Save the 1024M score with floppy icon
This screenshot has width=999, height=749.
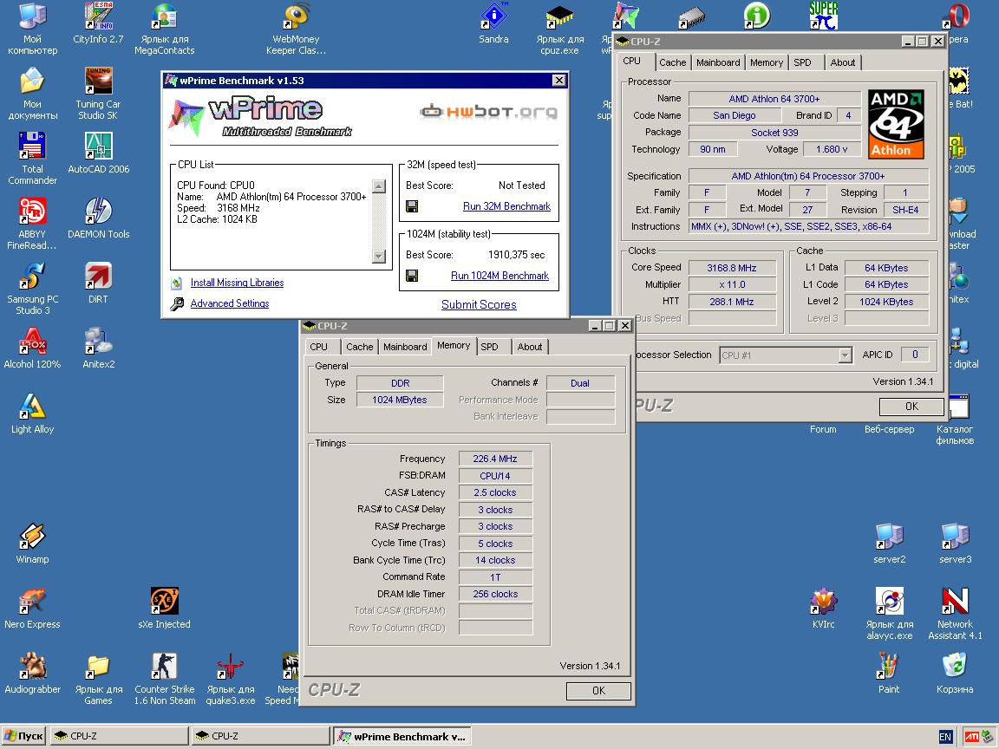tap(412, 276)
